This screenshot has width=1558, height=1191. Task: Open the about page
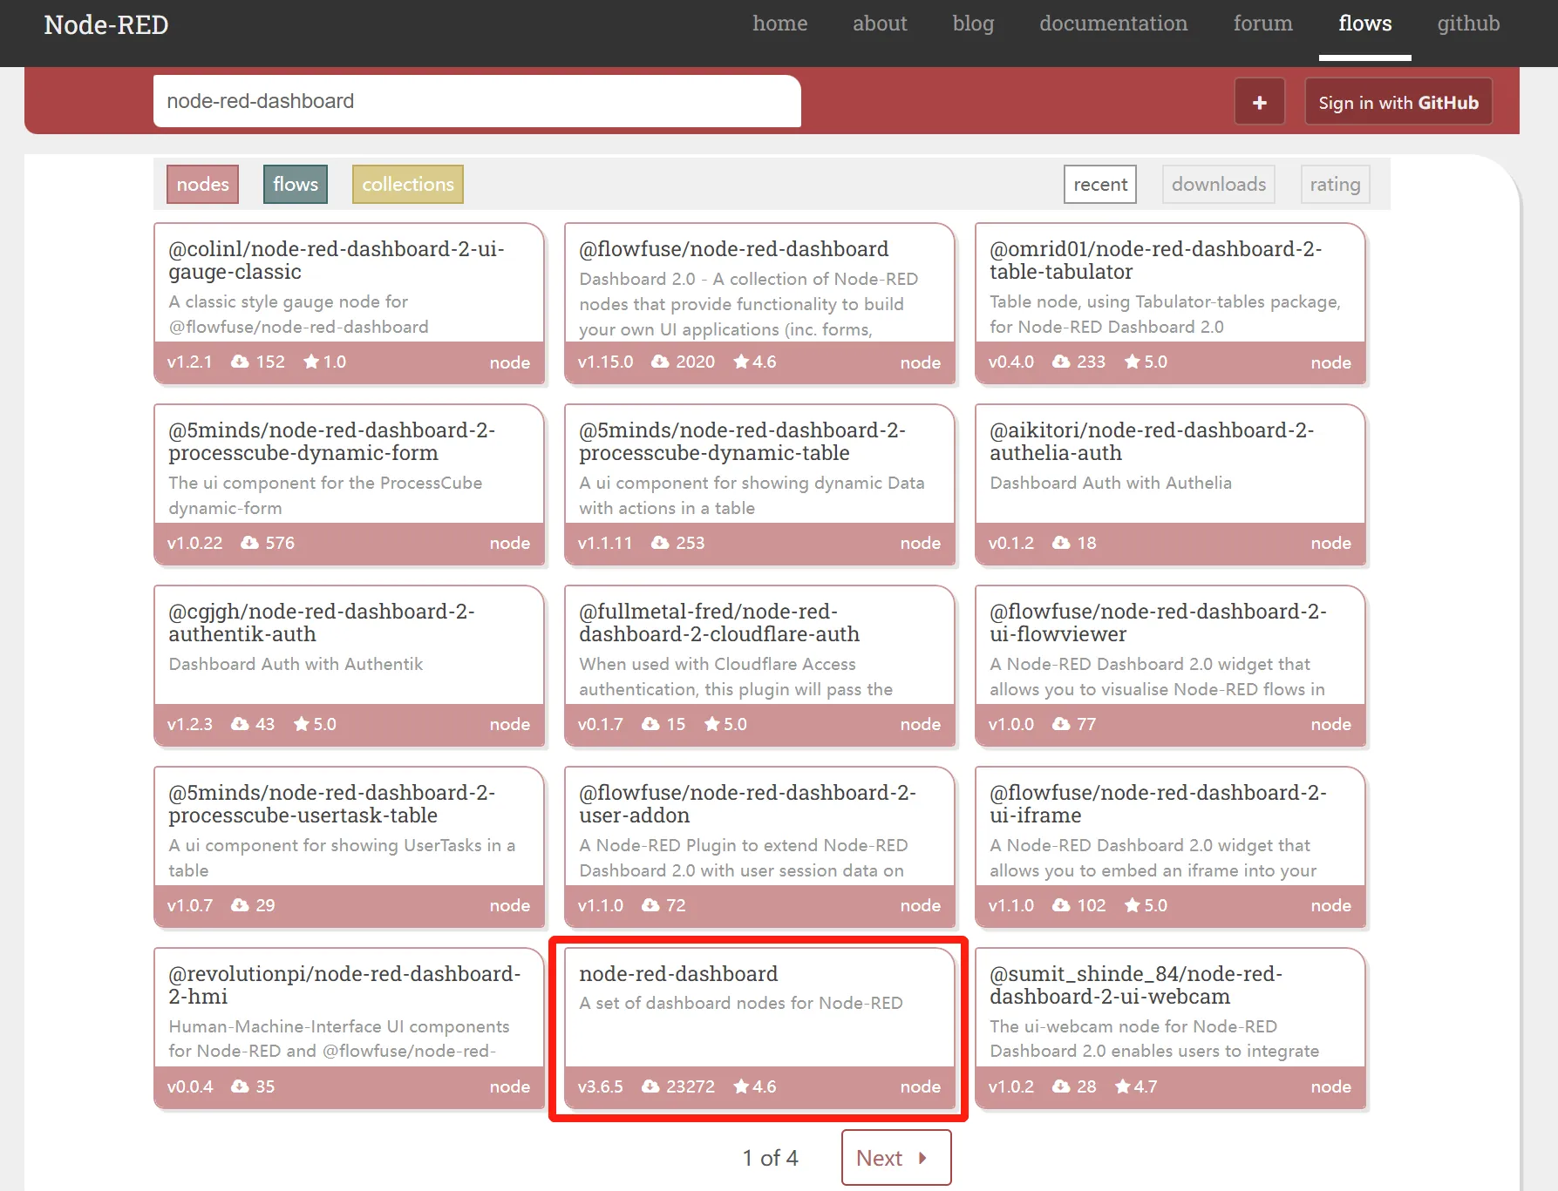tap(880, 24)
